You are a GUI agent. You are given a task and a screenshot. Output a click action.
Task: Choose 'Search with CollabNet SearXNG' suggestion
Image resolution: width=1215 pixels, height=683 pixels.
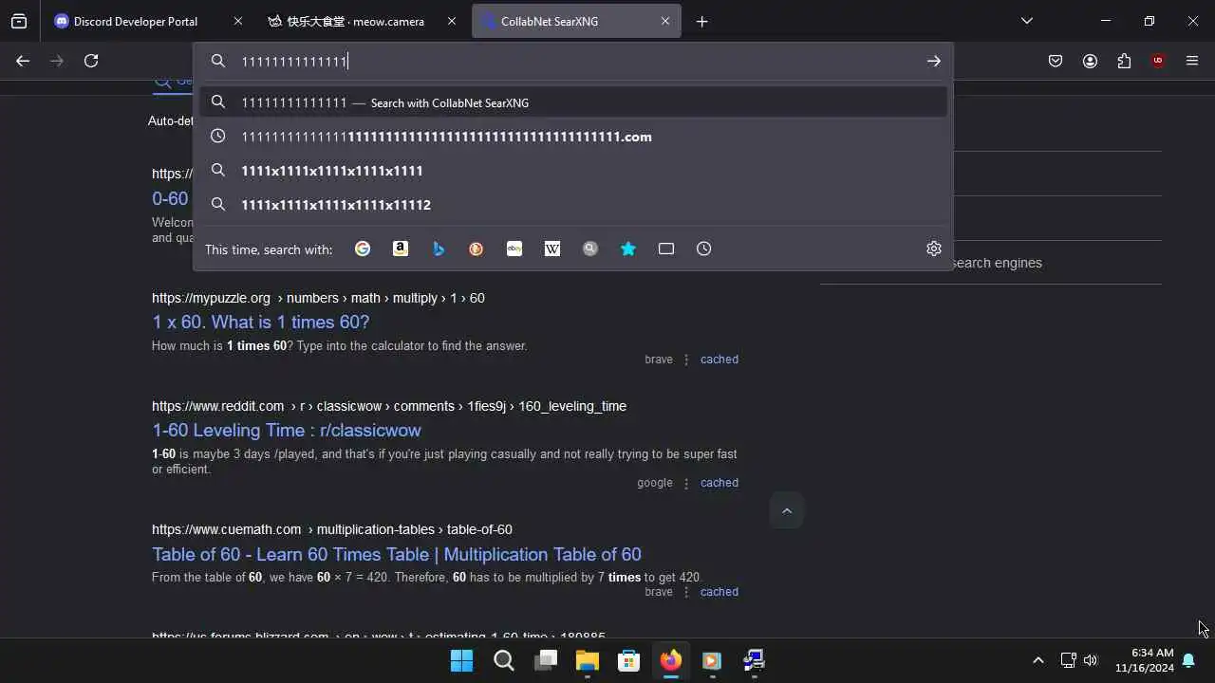(573, 102)
